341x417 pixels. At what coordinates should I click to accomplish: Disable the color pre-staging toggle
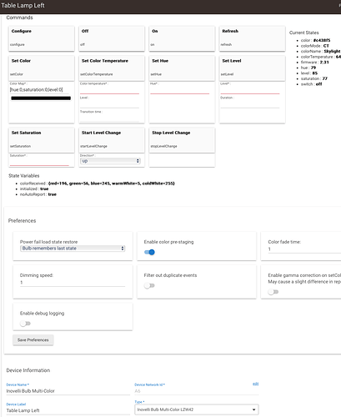149,252
